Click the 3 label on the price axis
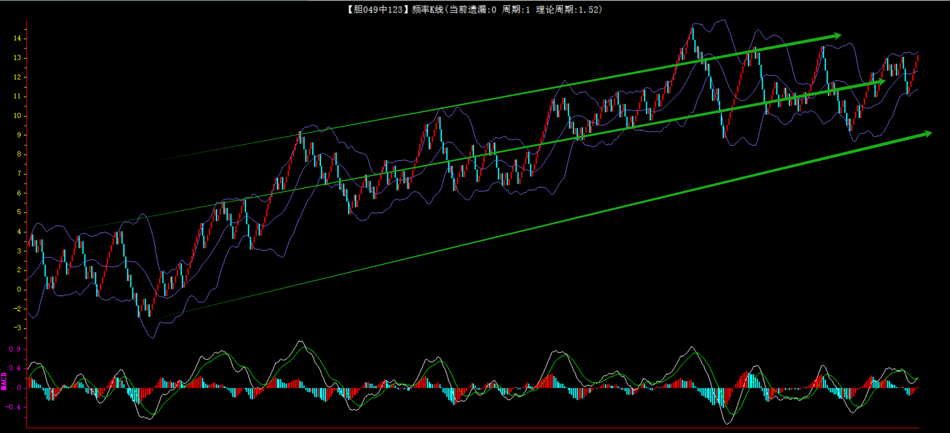This screenshot has height=433, width=950. click(x=19, y=251)
